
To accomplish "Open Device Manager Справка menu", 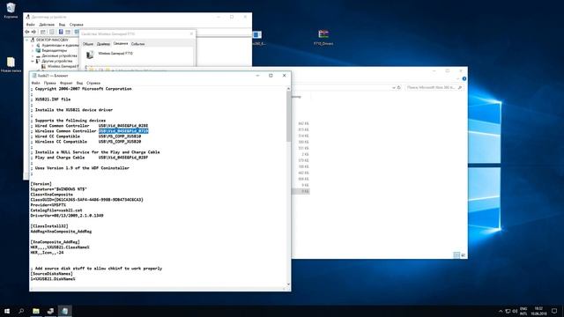I will pyautogui.click(x=77, y=25).
